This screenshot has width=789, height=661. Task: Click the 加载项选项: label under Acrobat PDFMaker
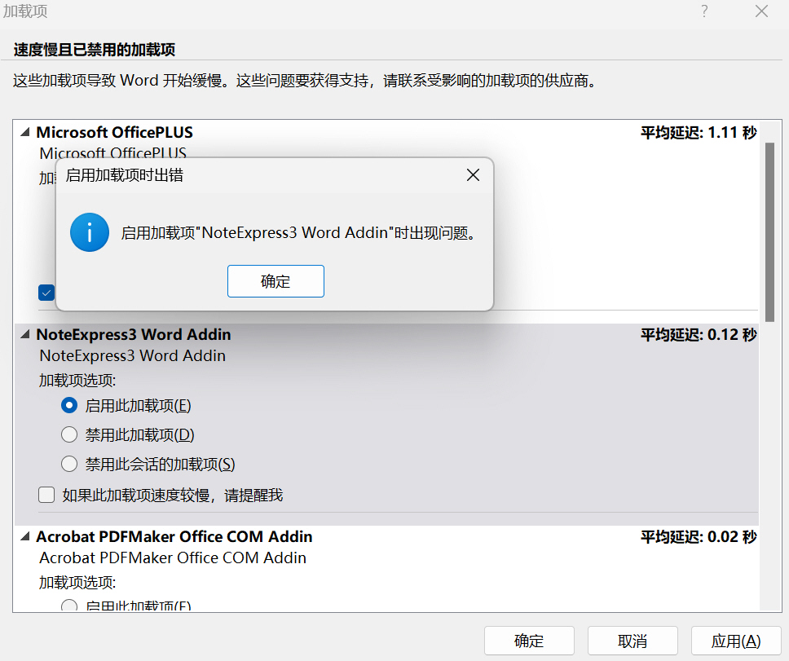coord(77,583)
